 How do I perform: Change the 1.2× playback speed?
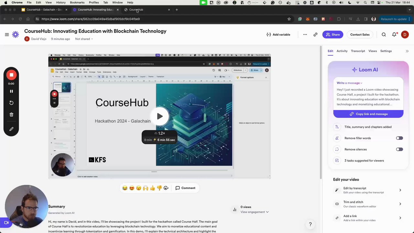point(160,133)
